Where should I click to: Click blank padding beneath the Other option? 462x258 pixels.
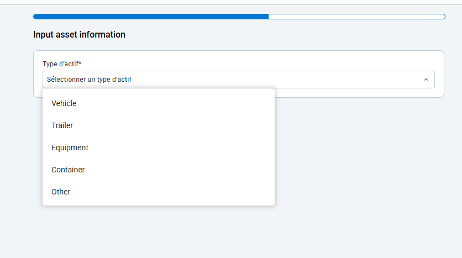pyautogui.click(x=158, y=202)
